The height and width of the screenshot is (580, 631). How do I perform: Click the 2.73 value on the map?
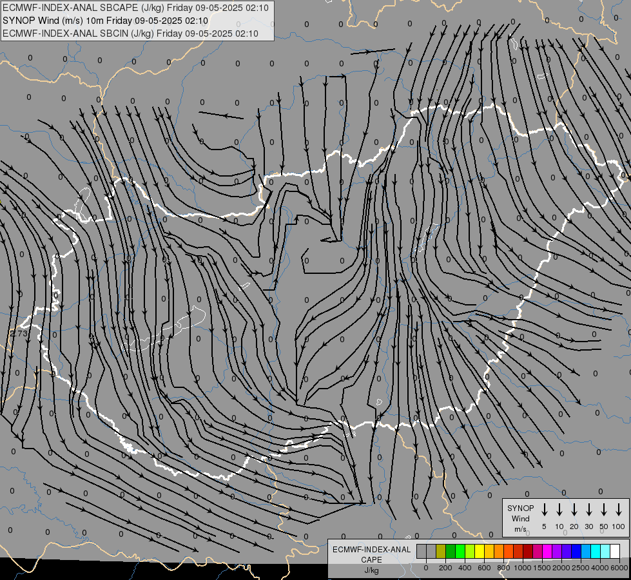pos(19,334)
